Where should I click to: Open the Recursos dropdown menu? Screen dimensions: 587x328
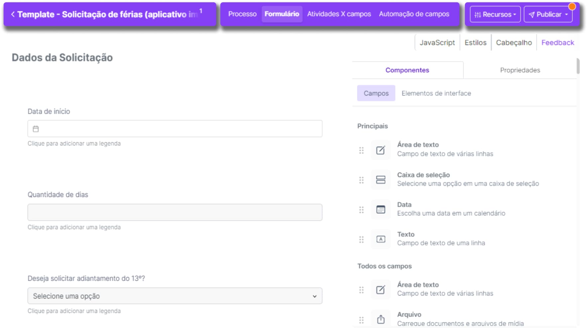tap(495, 14)
